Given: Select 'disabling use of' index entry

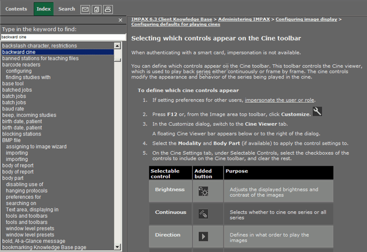Looking at the screenshot, I should point(24,185).
